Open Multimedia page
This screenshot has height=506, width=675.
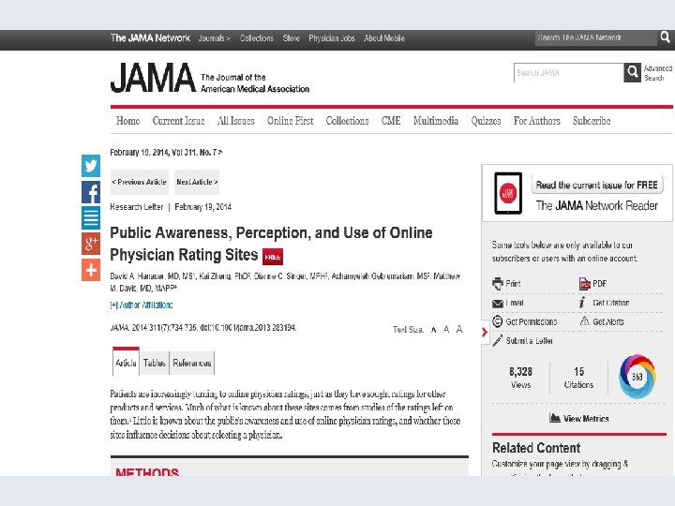(x=436, y=121)
